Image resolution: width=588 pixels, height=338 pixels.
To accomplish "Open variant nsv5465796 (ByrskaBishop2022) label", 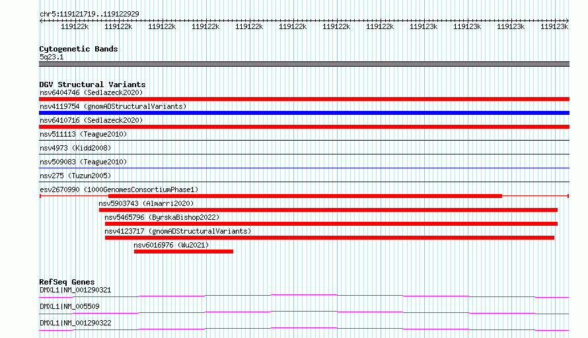I will pyautogui.click(x=162, y=217).
